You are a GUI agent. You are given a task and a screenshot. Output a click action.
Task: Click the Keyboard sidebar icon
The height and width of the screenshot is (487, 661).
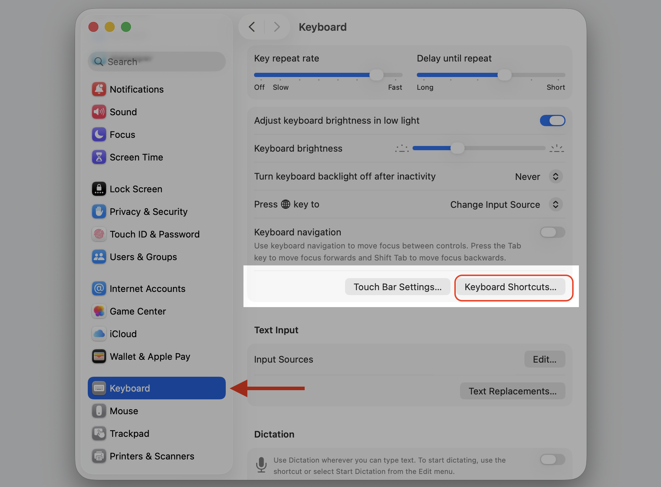click(99, 388)
